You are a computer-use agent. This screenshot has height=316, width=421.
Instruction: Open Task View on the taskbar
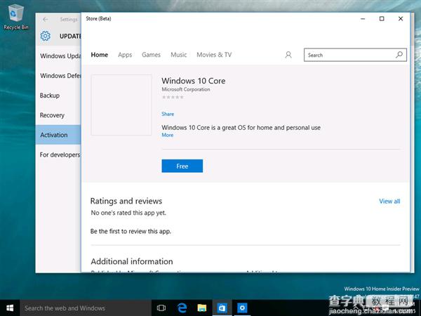pyautogui.click(x=161, y=308)
